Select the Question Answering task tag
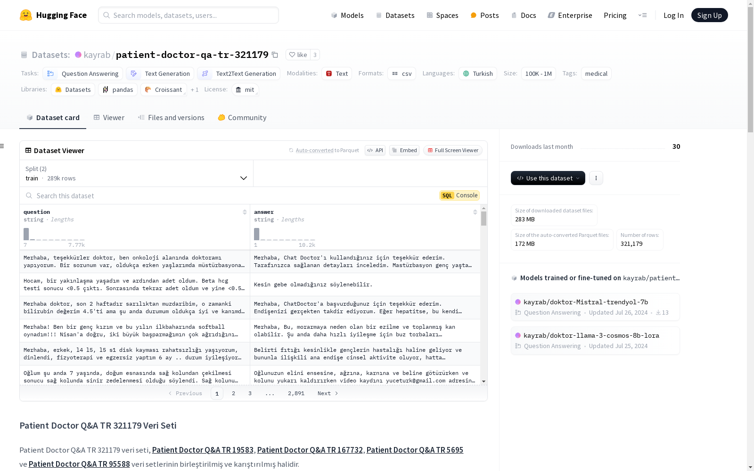 (x=83, y=73)
